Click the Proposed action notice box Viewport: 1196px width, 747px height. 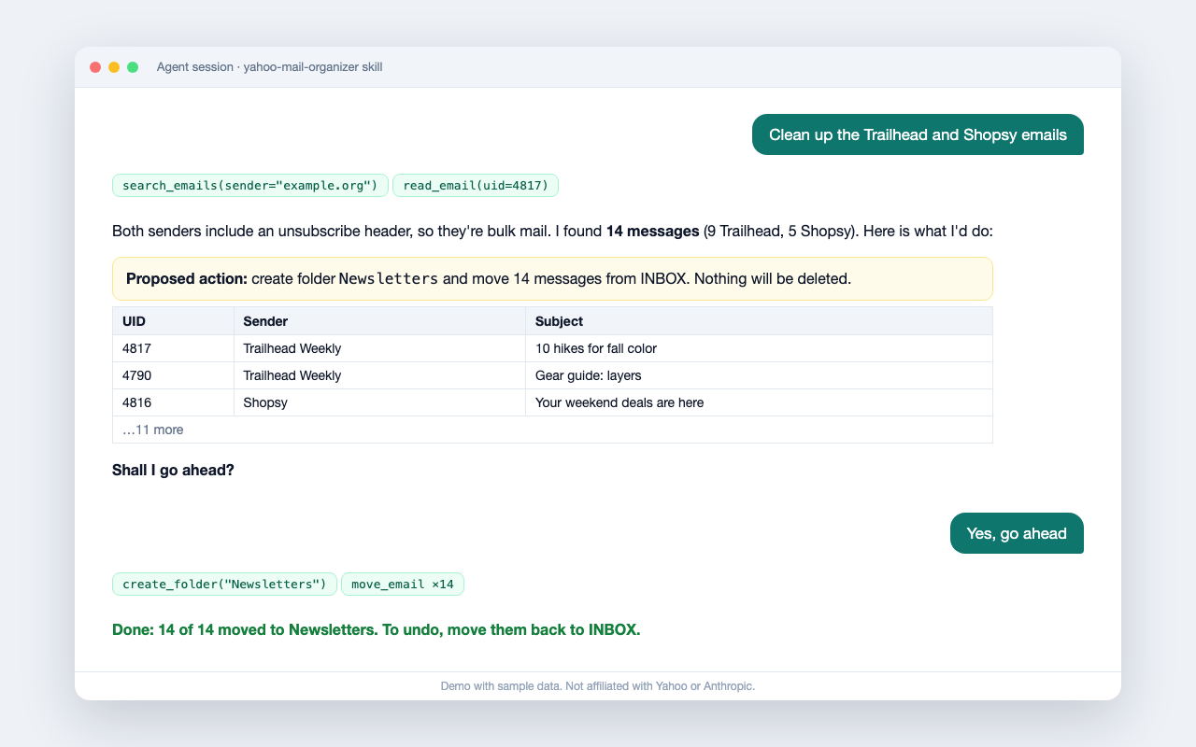[552, 278]
